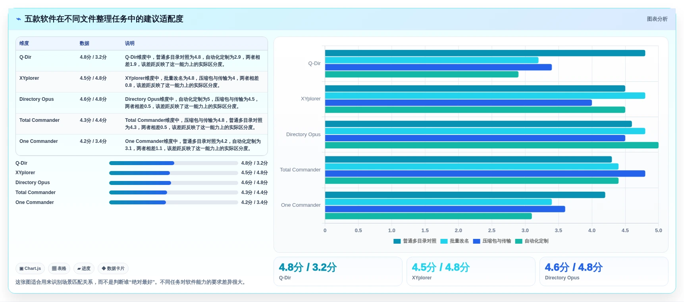
Task: Click XYplorer 批量改名 chart bar
Action: [485, 96]
